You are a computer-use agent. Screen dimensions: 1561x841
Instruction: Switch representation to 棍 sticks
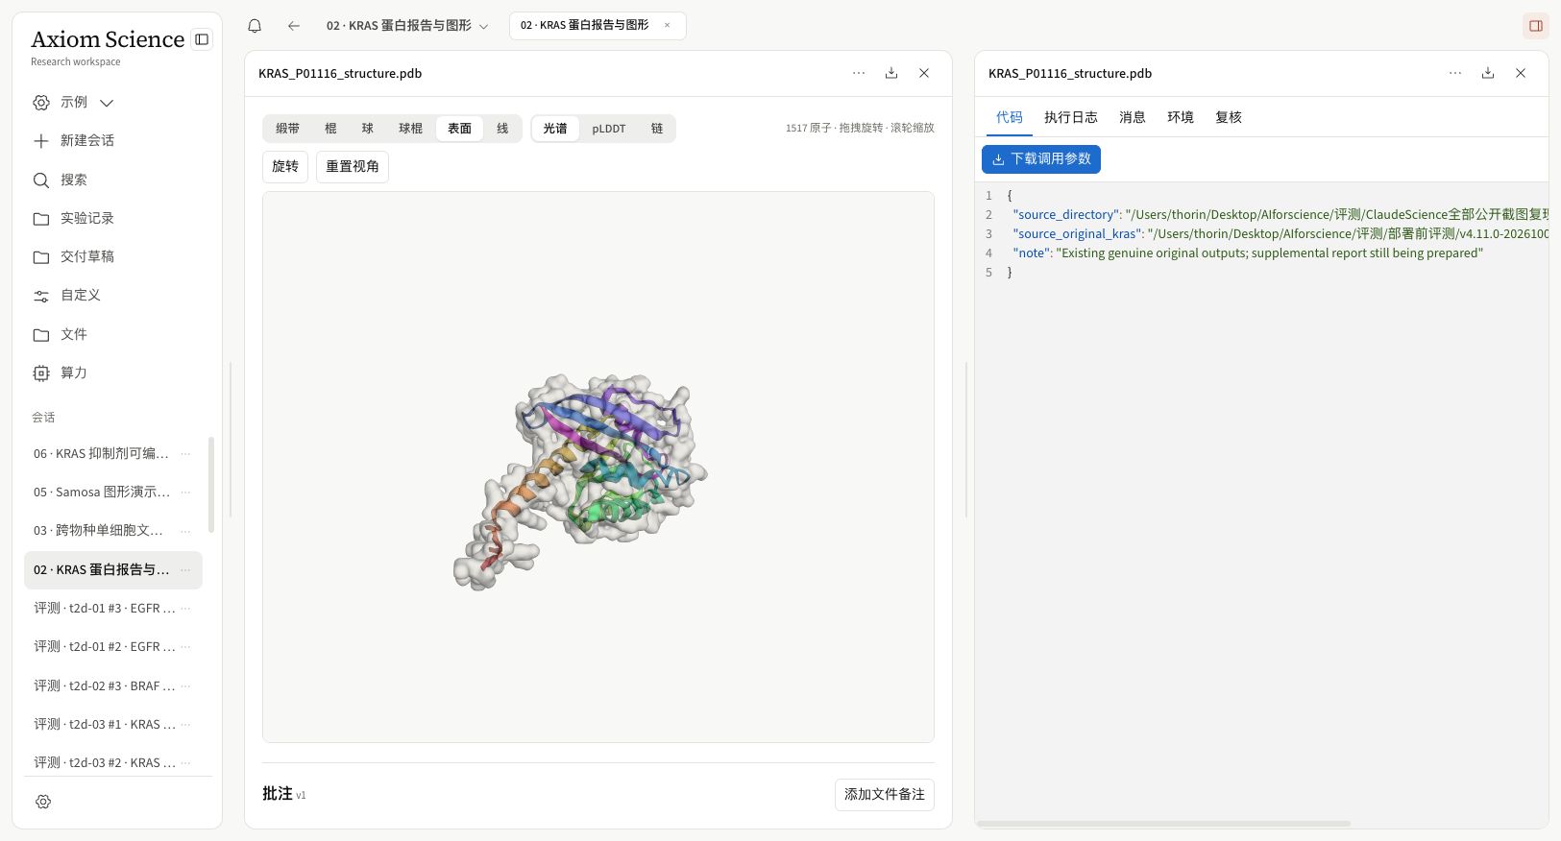[330, 129]
